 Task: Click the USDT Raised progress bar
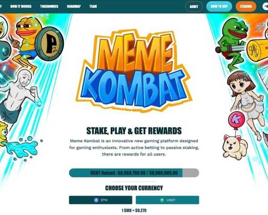[134, 173]
